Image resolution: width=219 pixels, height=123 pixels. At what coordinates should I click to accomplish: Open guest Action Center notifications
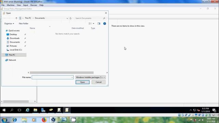pyautogui.click(x=214, y=110)
